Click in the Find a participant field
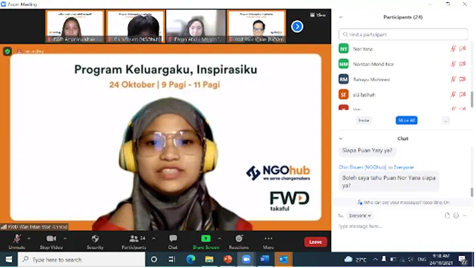476x268 pixels. click(x=403, y=34)
